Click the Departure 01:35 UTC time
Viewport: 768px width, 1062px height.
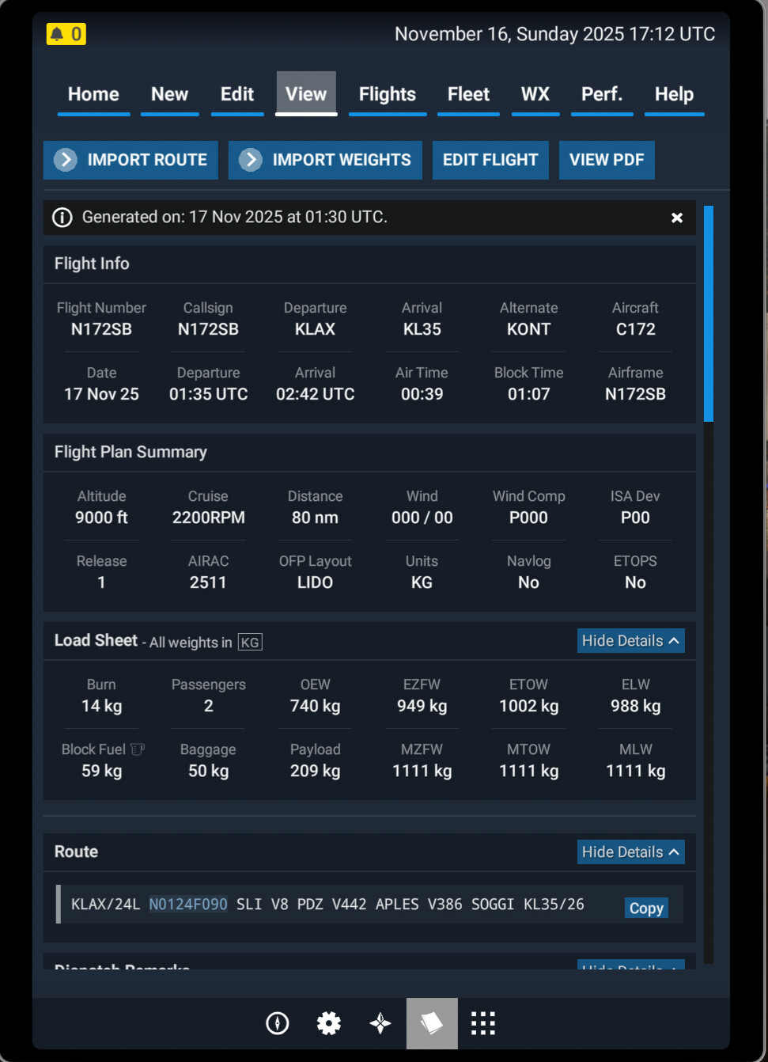pyautogui.click(x=208, y=394)
